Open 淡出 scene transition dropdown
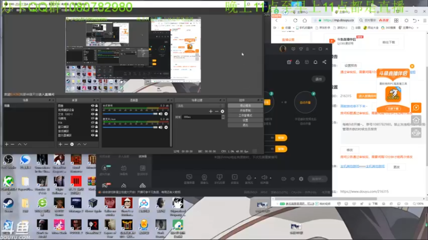 pos(201,106)
